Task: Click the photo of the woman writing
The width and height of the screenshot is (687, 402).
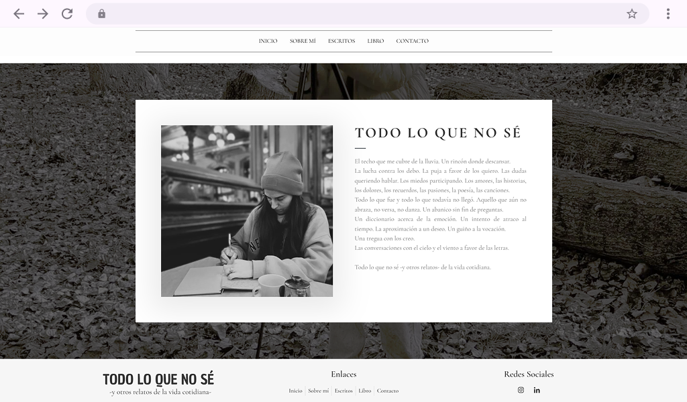Action: click(x=246, y=210)
